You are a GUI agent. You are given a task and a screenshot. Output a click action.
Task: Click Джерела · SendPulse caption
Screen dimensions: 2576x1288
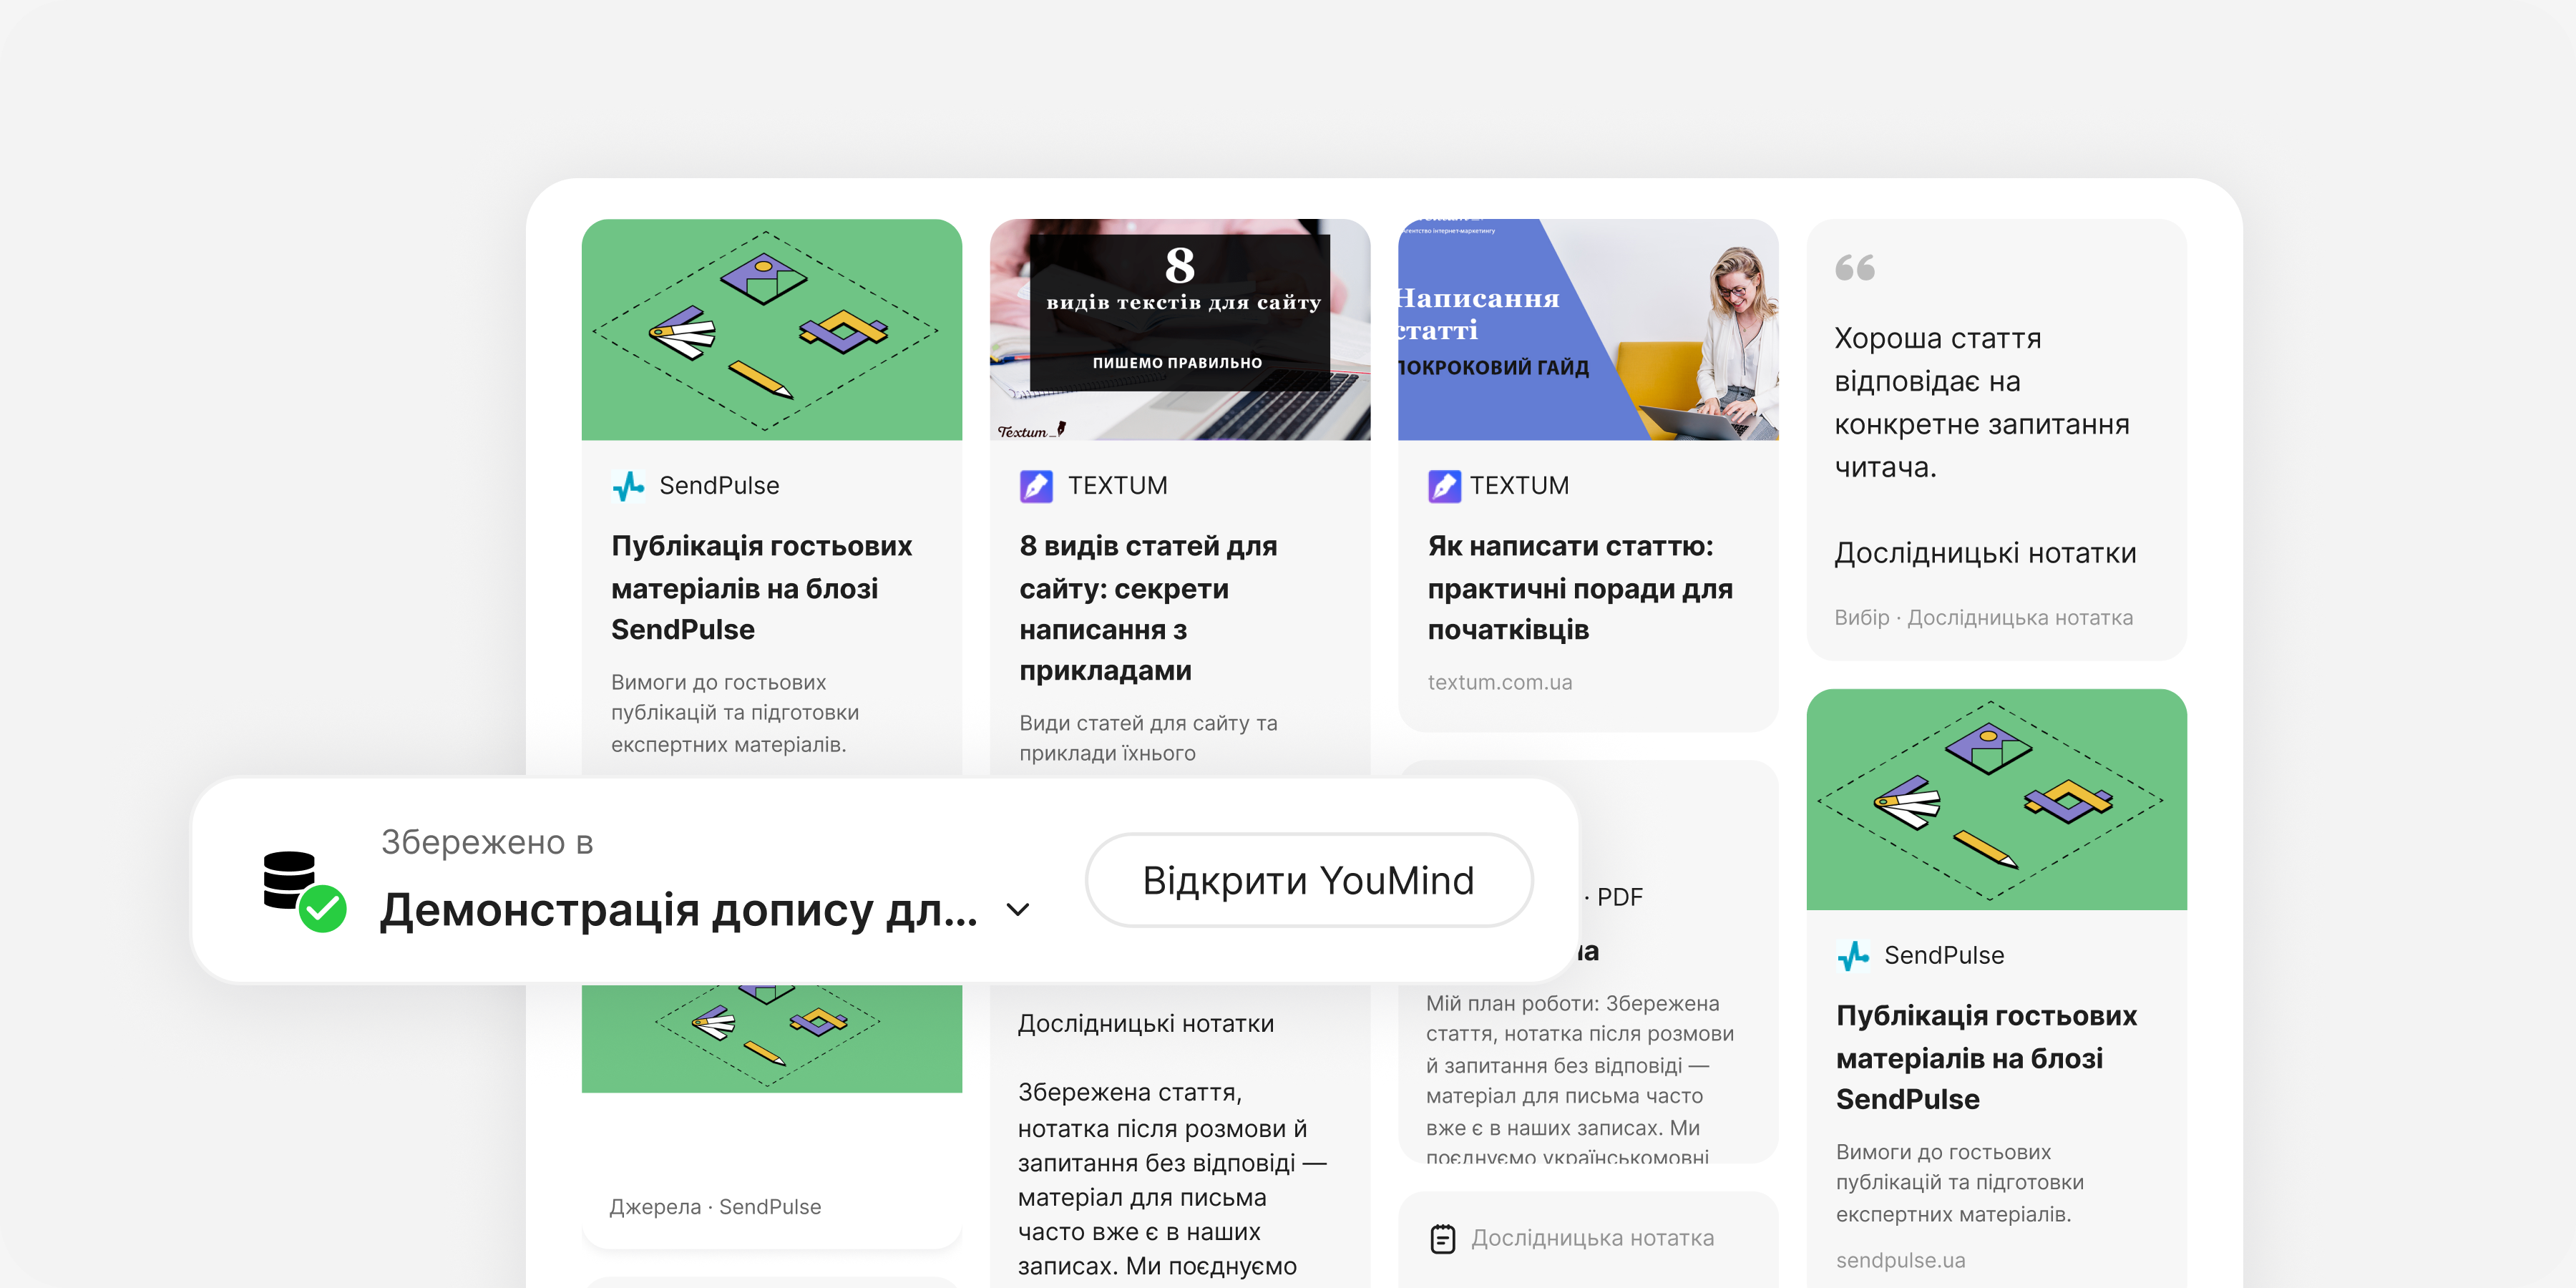point(715,1207)
